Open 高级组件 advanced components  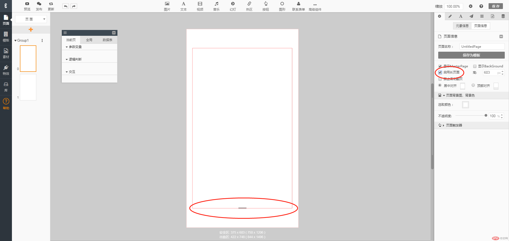[315, 6]
